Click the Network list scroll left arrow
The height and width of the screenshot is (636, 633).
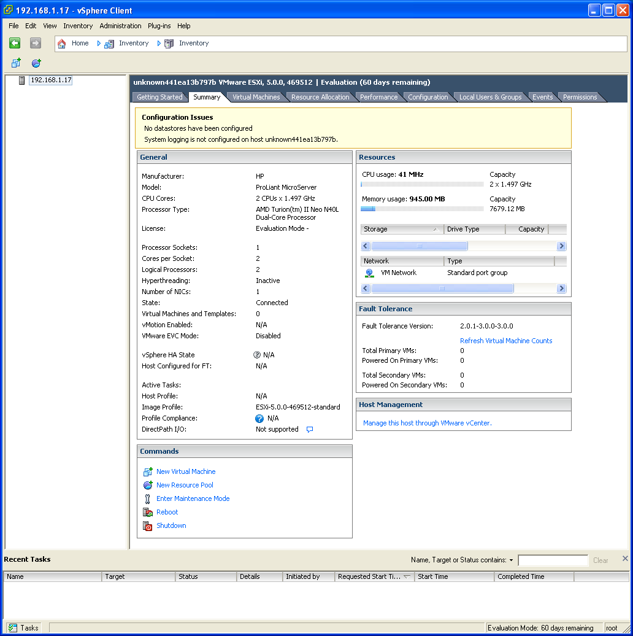[x=366, y=289]
